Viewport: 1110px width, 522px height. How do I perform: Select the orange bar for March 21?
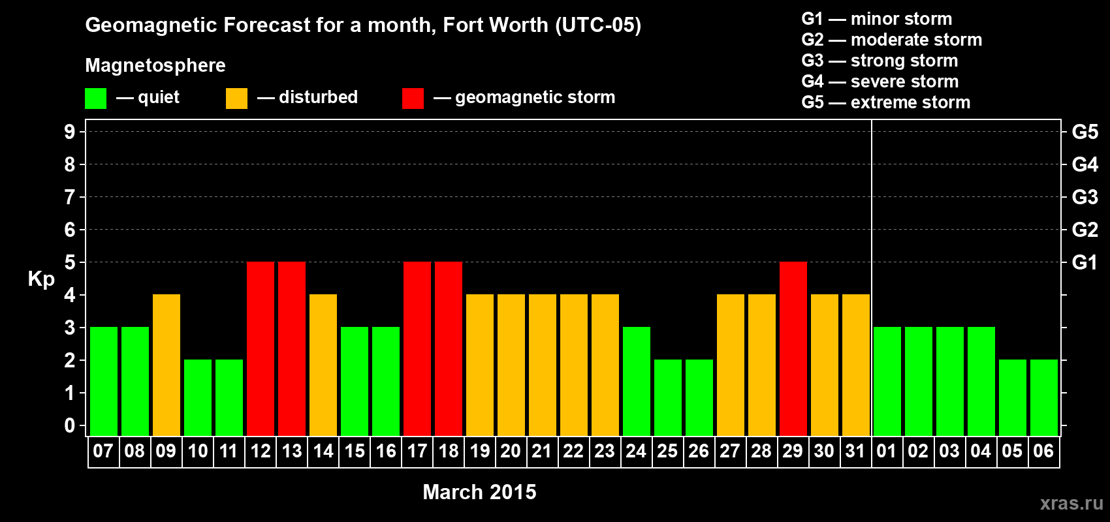[x=543, y=365]
